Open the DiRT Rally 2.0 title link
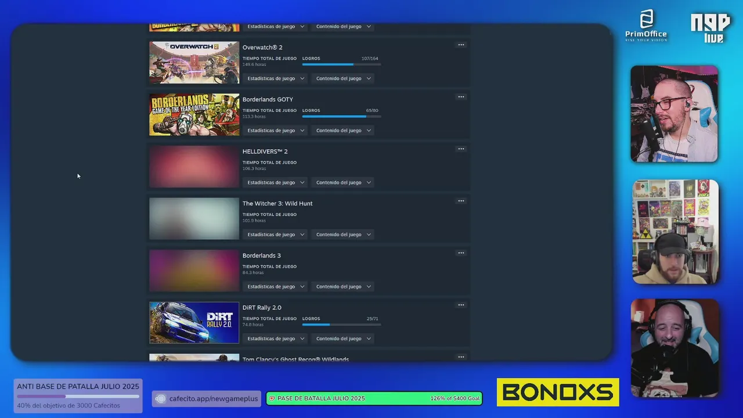This screenshot has width=743, height=418. tap(262, 308)
